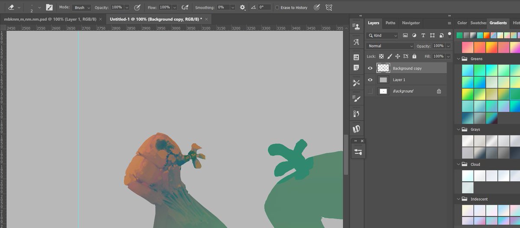Open the Character panel icon
Viewport: 520px width, 228px height.
pos(356,42)
